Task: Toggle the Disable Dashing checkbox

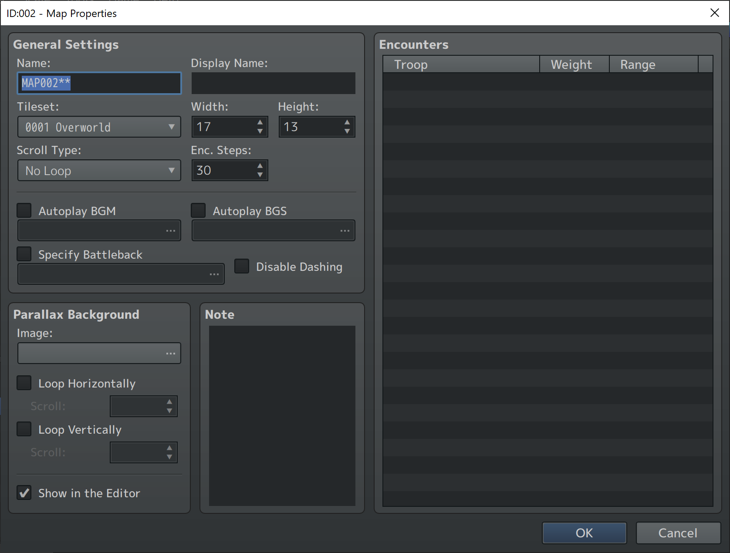Action: (242, 266)
